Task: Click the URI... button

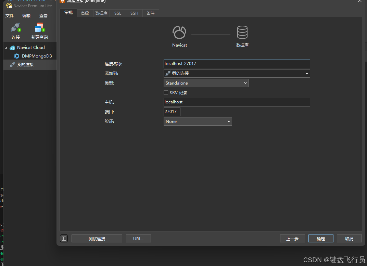Action: 138,239
